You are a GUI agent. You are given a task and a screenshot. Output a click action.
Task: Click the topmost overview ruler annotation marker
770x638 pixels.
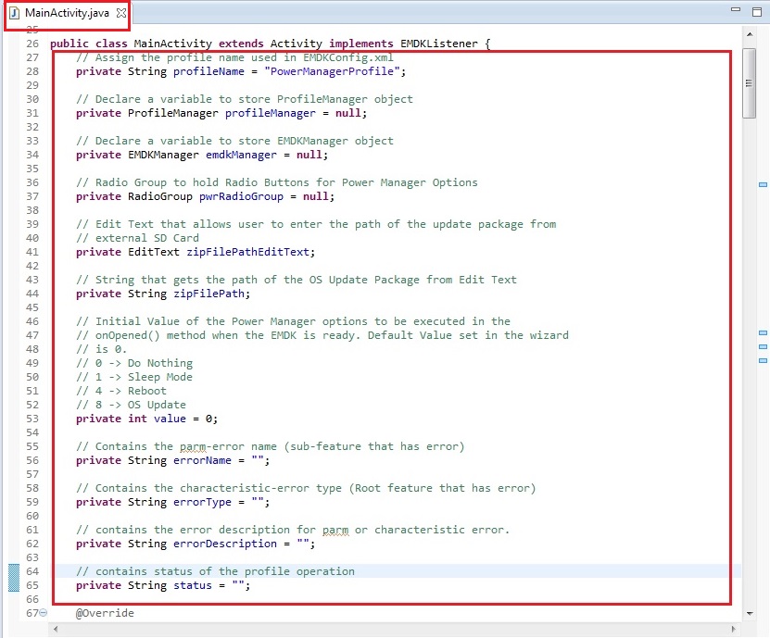click(x=764, y=185)
